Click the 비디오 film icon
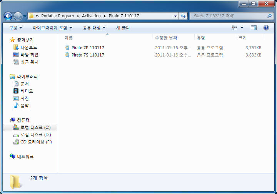Screen dimensions: 277x194 click(x=16, y=91)
